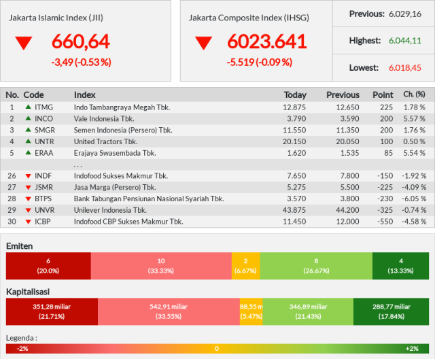This screenshot has width=435, height=359.
Task: Select Kapitalisasi segment 288,77 miliar
Action: click(x=391, y=311)
